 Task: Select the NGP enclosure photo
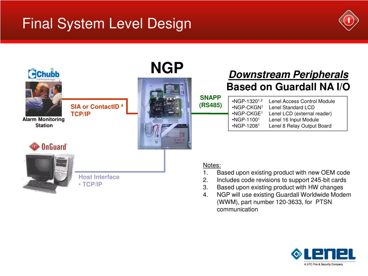pyautogui.click(x=165, y=114)
